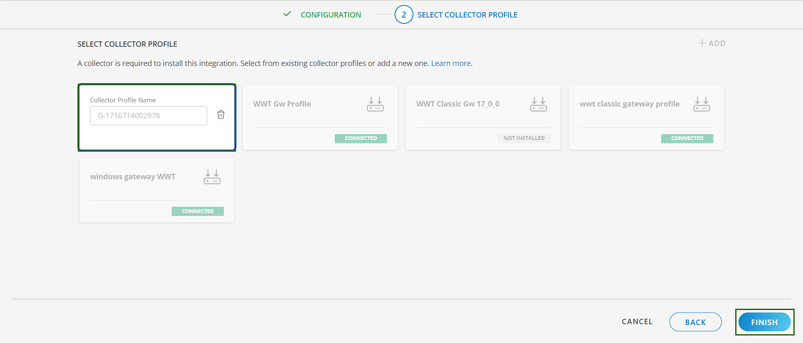Select the windows gateway WWT card title
The image size is (803, 343).
tap(133, 177)
